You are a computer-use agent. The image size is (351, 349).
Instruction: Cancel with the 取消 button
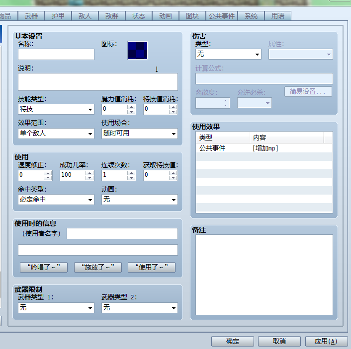(x=279, y=341)
